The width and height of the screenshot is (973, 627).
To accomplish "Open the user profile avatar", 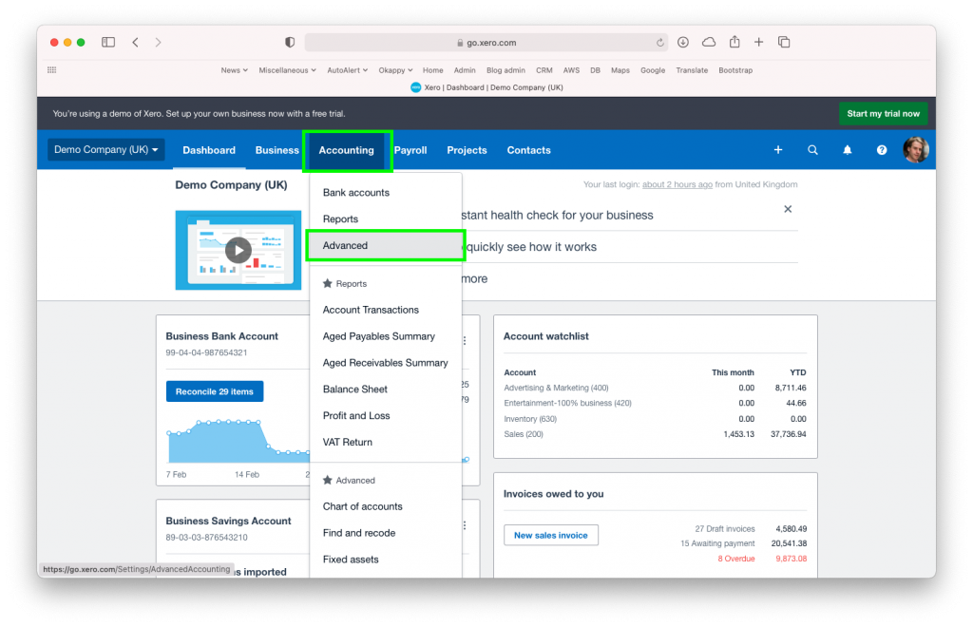I will coord(915,150).
